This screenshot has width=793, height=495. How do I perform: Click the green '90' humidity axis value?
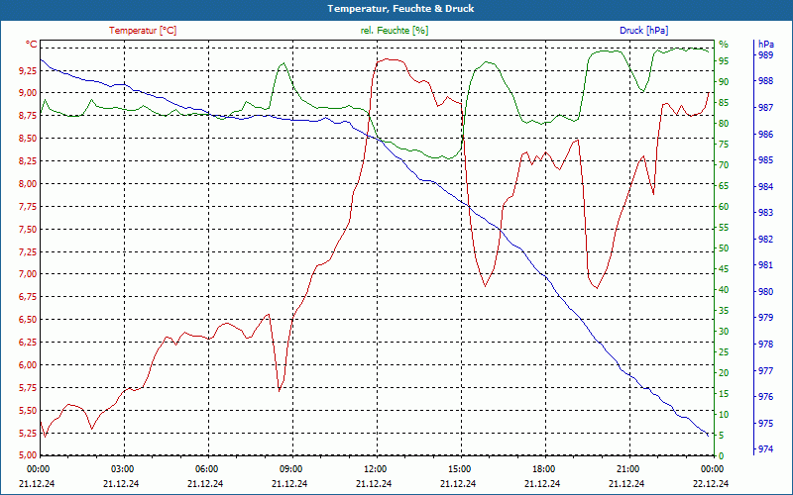[724, 82]
